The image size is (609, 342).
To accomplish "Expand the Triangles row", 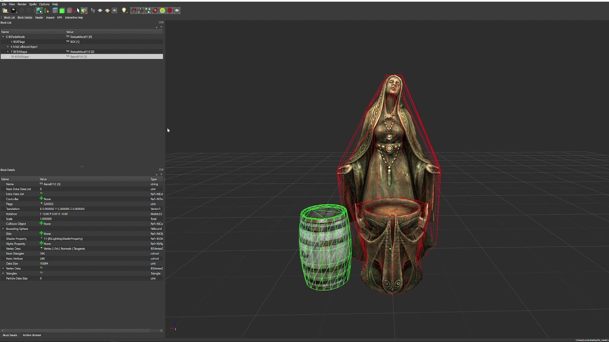I will point(3,274).
